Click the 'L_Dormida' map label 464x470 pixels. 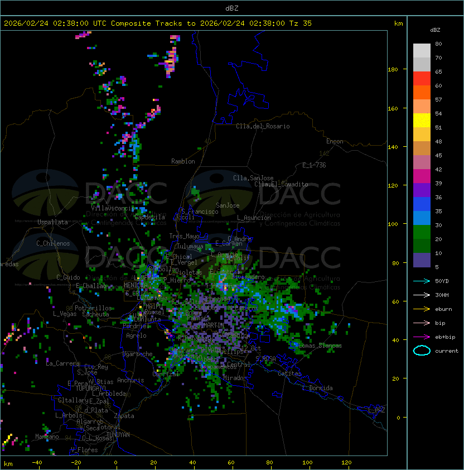[x=317, y=388]
